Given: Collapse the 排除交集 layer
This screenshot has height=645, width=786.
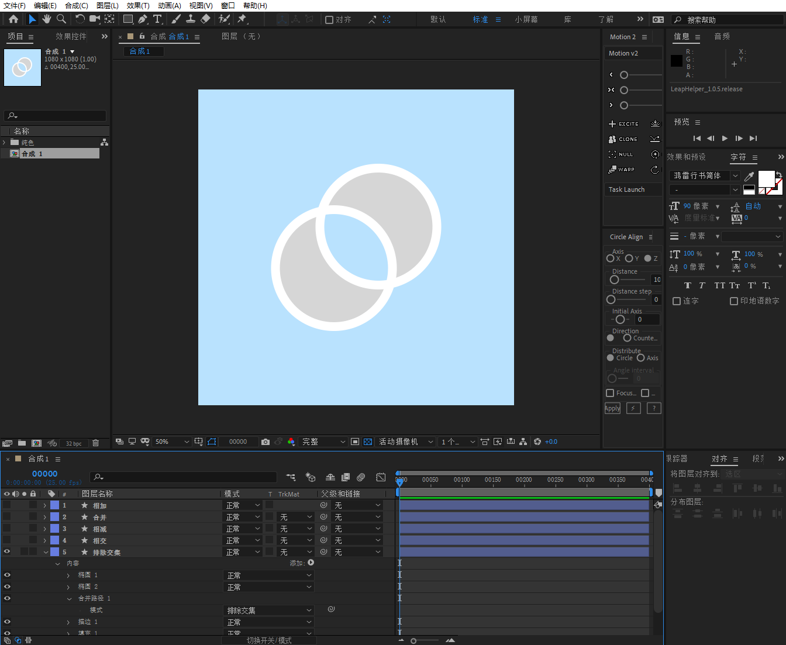Looking at the screenshot, I should [x=45, y=552].
